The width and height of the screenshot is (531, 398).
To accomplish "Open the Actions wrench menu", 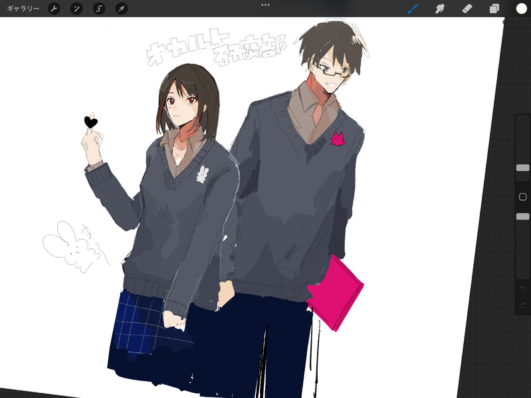I will [54, 9].
